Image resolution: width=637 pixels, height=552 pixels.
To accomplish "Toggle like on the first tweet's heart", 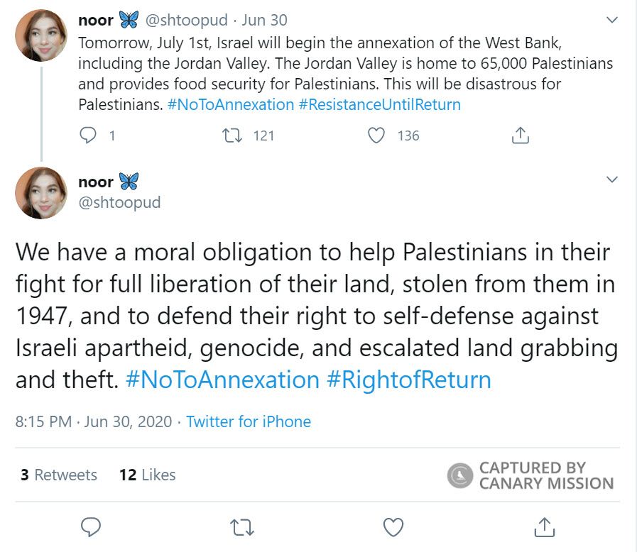I will click(376, 135).
